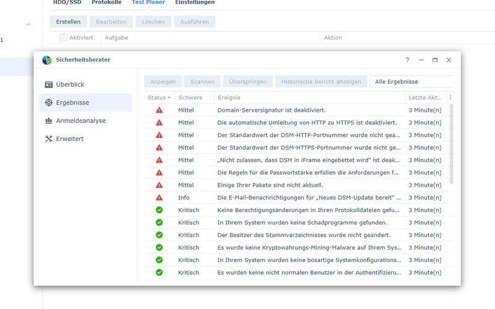495x309 pixels.
Task: Click 'Info' severity cell
Action: pos(184,198)
